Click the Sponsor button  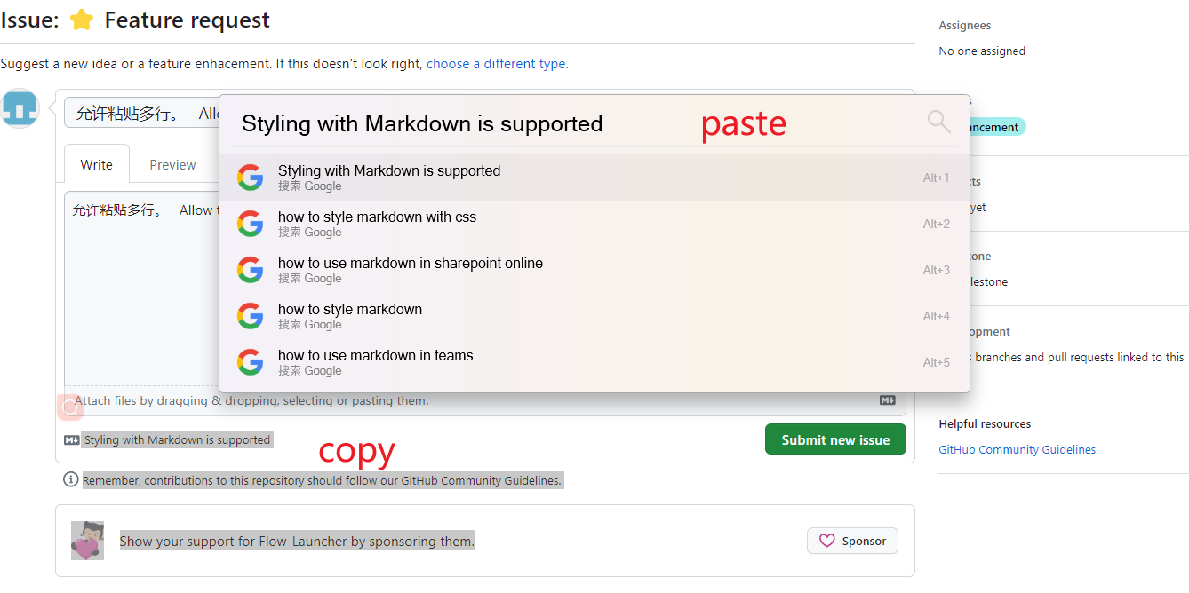tap(852, 541)
